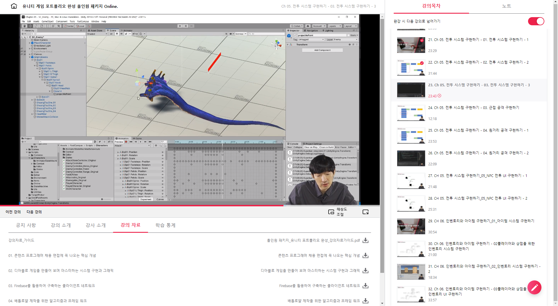Switch to the 강의목차 tab

[x=431, y=6]
